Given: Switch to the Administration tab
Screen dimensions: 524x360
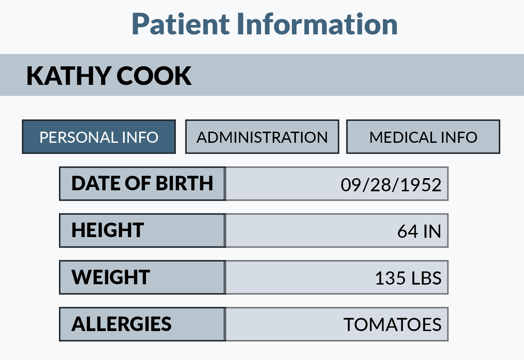Looking at the screenshot, I should click(x=262, y=137).
